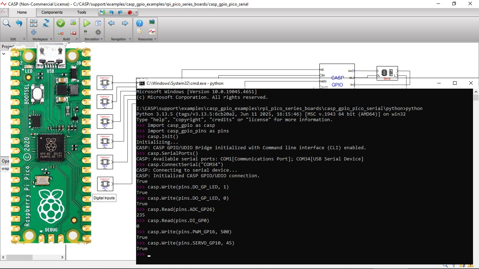
Task: Expand the Edit group dropdown arrow
Action: click(x=24, y=39)
